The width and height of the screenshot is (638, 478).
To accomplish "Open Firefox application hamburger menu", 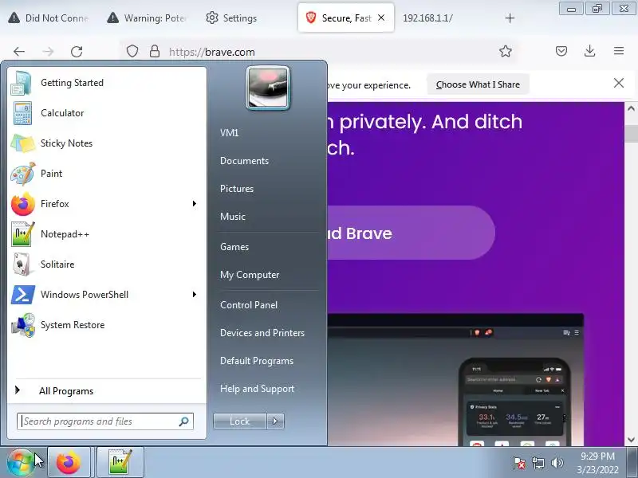I will 619,51.
